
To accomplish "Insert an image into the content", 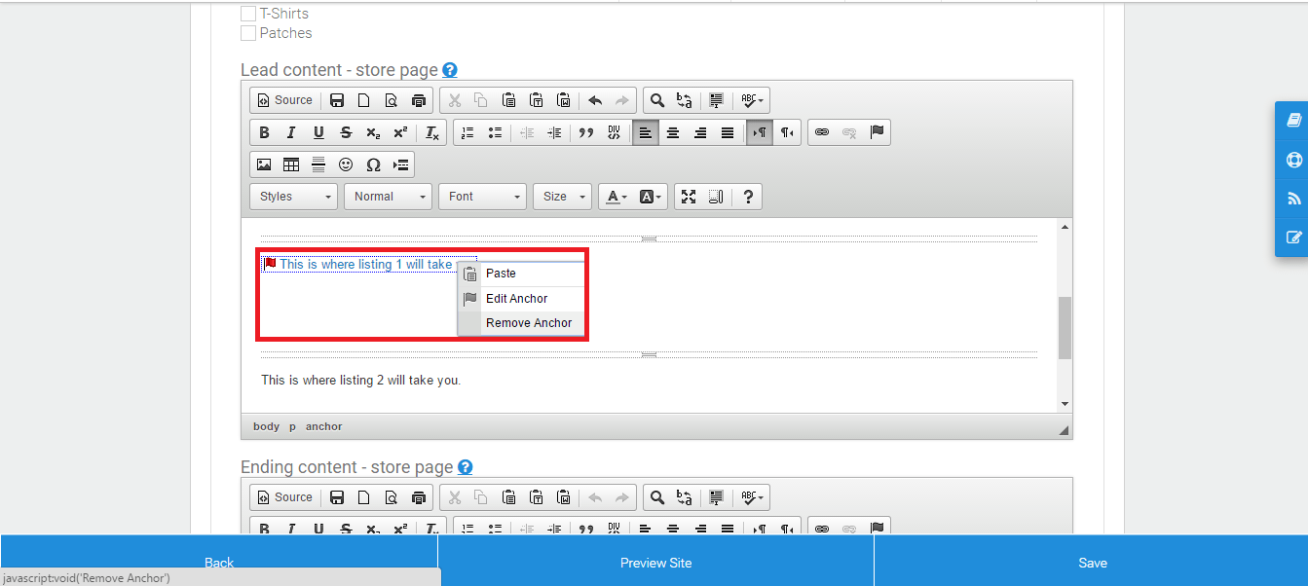I will 264,164.
